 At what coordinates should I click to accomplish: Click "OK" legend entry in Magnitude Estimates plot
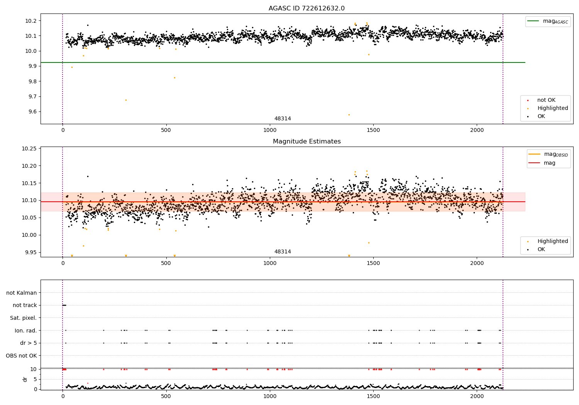541,250
